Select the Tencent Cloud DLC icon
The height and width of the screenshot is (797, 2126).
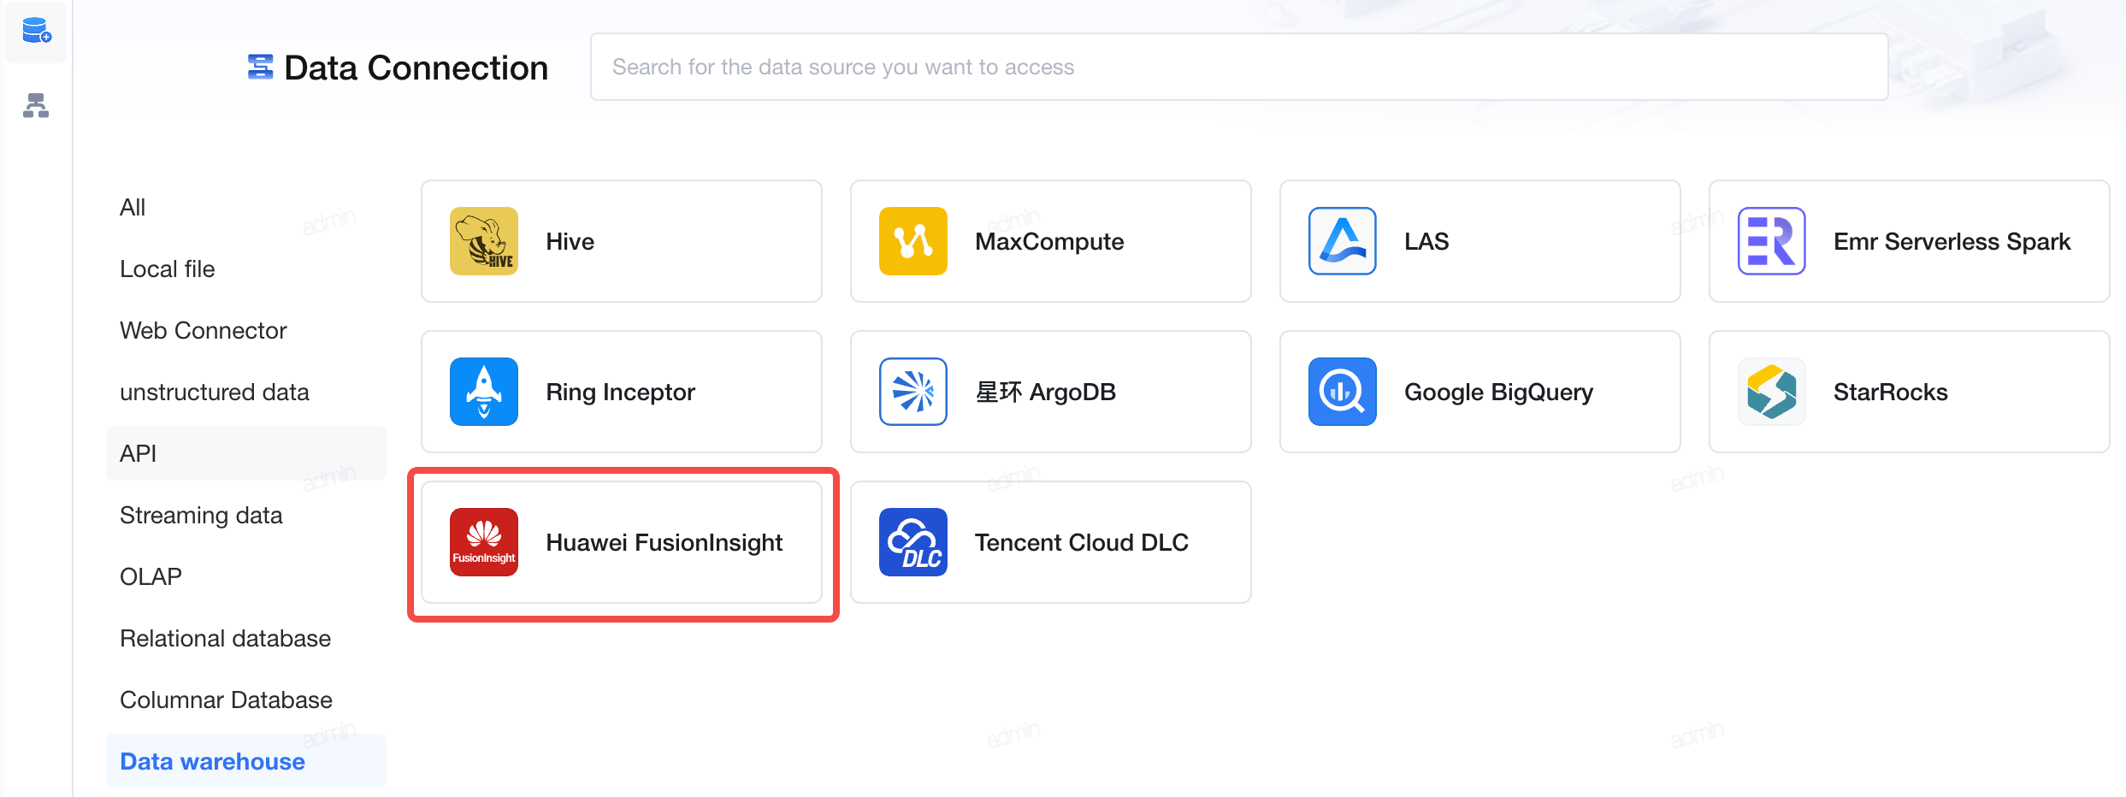pyautogui.click(x=913, y=542)
